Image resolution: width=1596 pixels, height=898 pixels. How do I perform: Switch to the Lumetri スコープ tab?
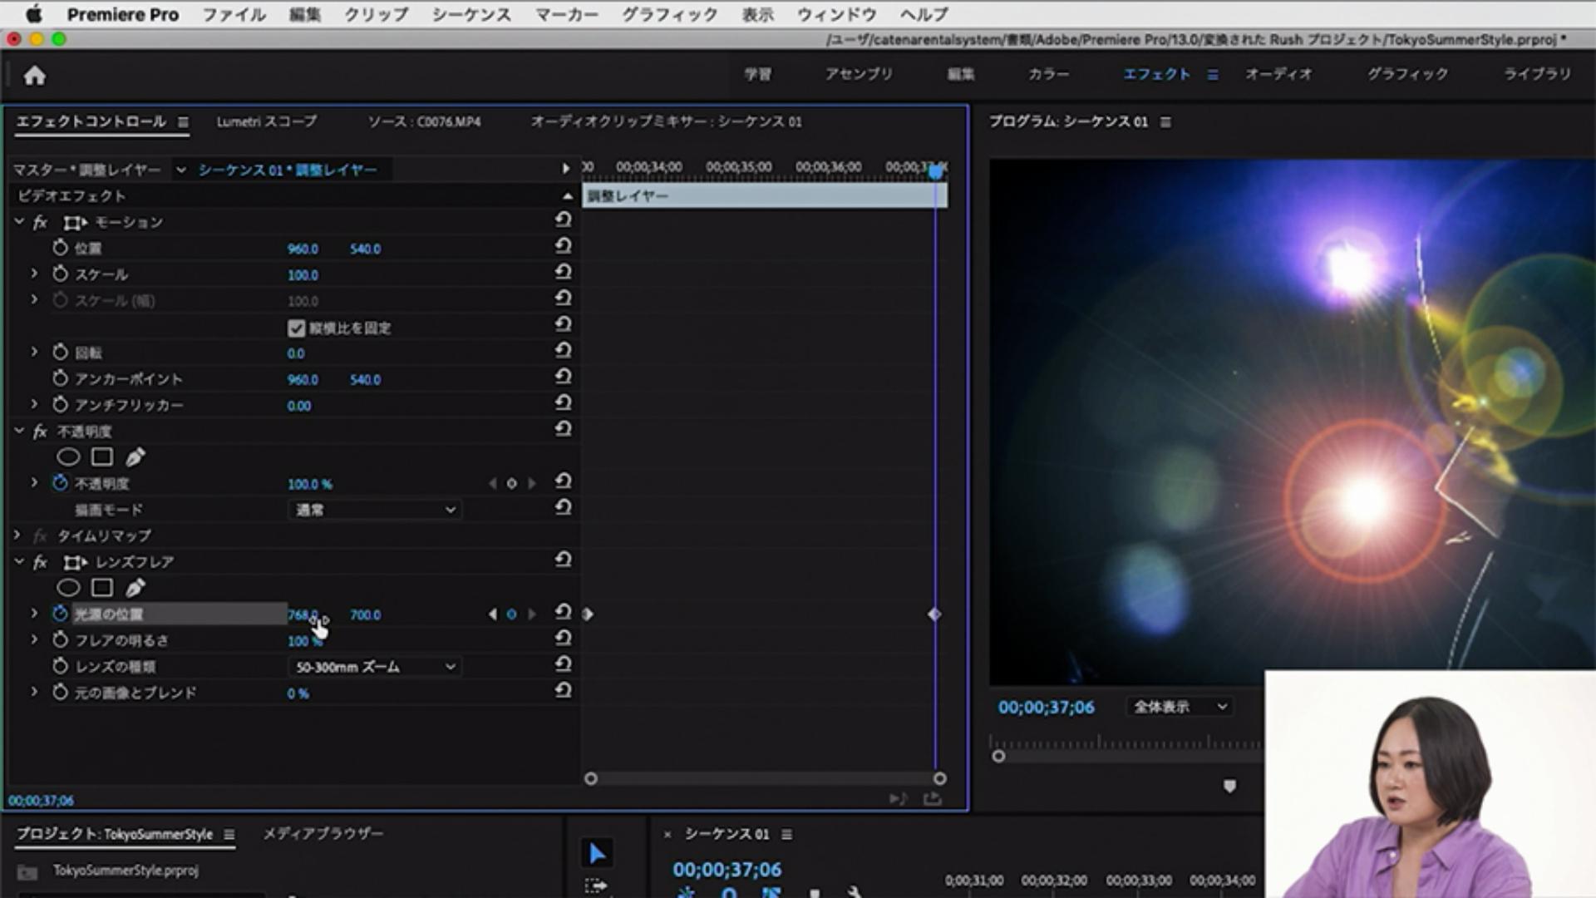click(x=266, y=121)
